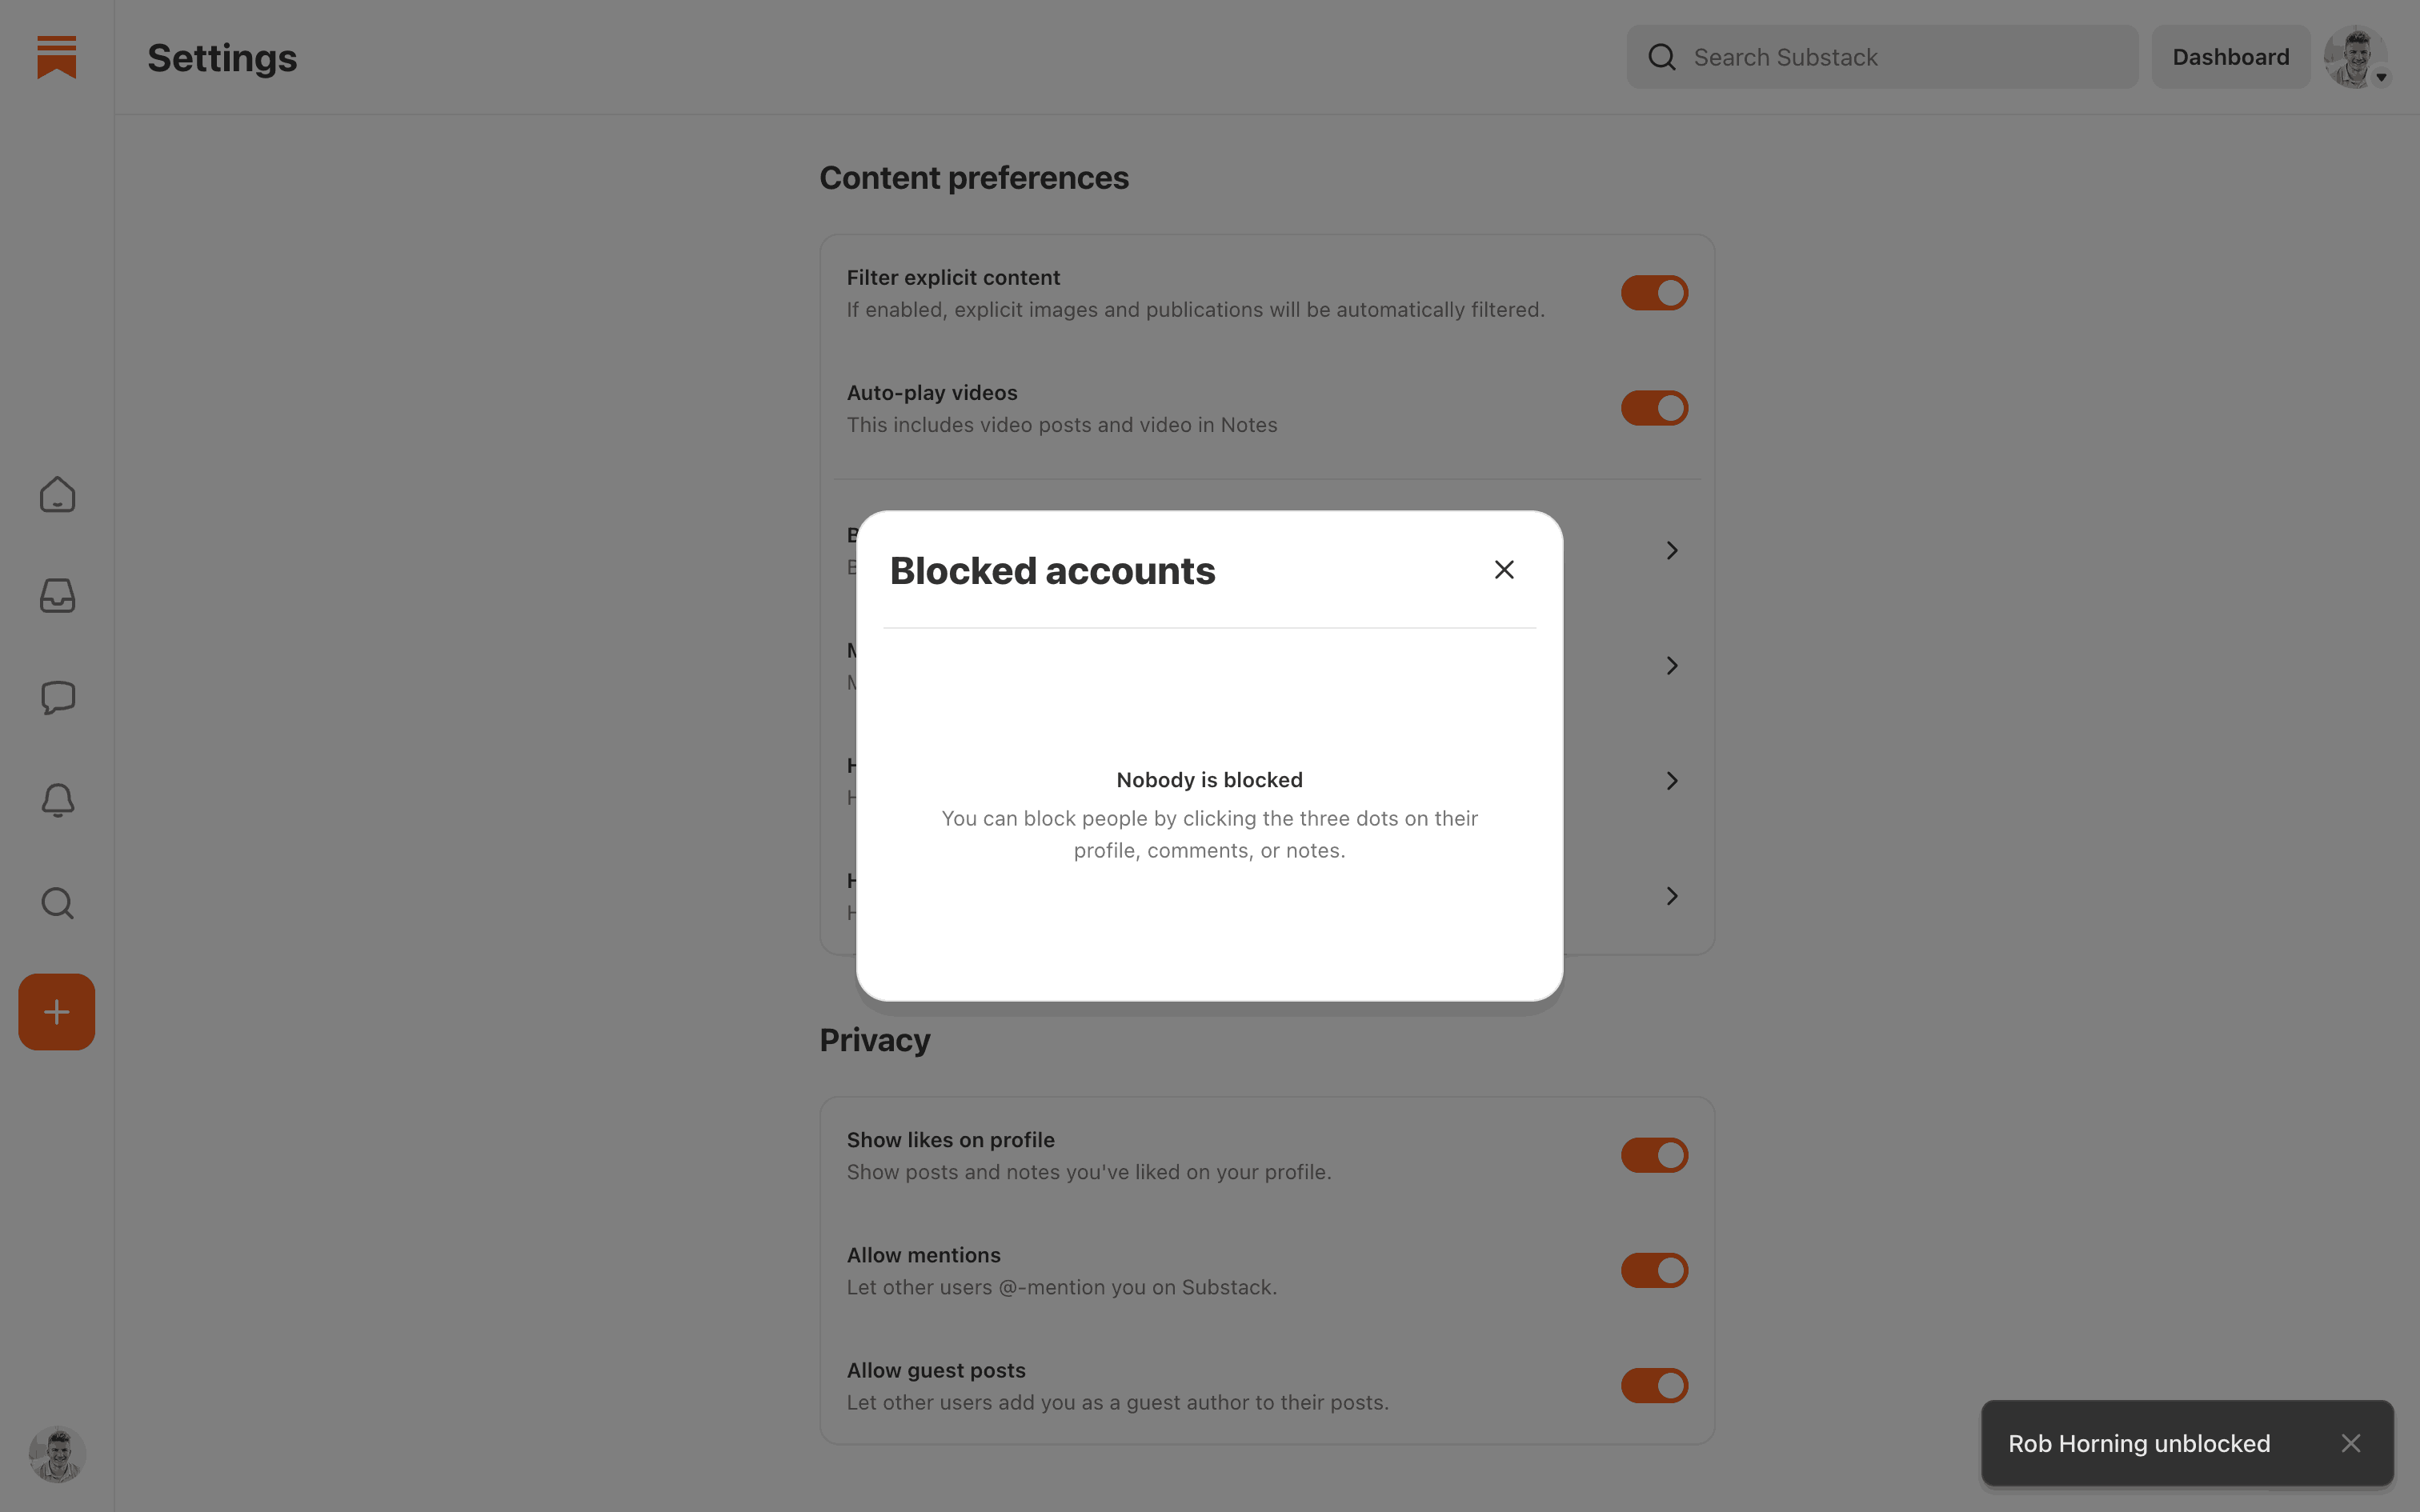Viewport: 2420px width, 1512px height.
Task: Open the Activity bell icon
Action: click(x=57, y=800)
